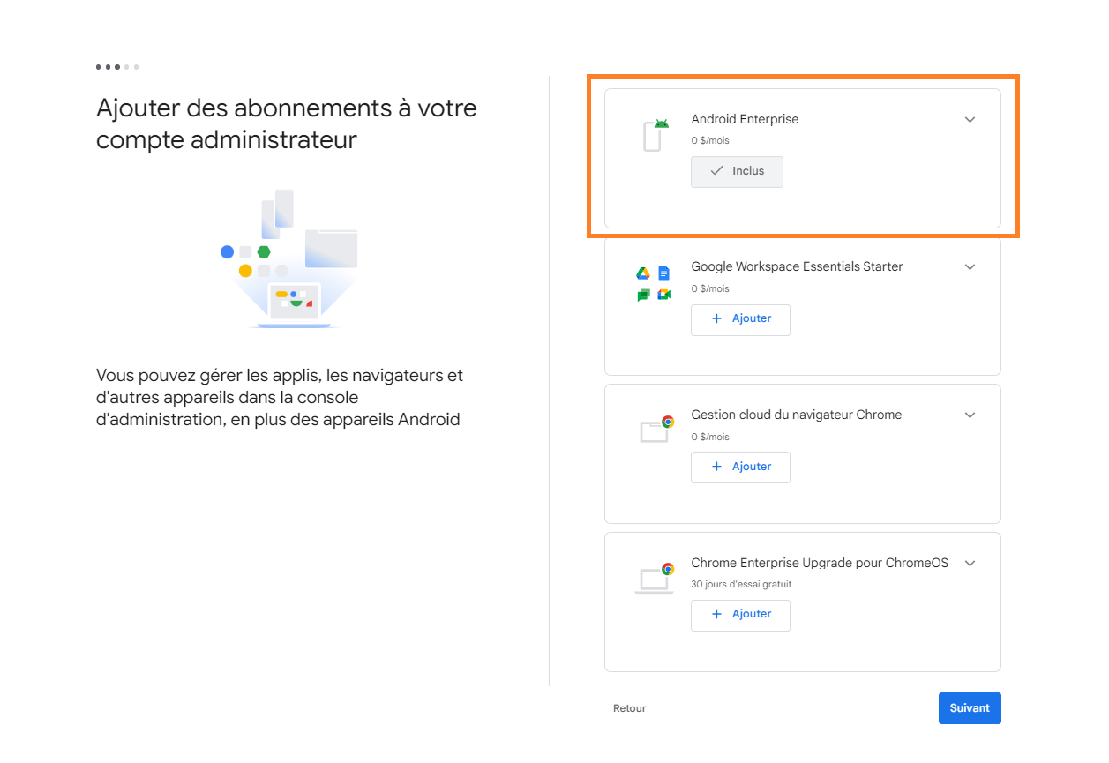Click the ChromeOS laptop icon
Image resolution: width=1109 pixels, height=763 pixels.
click(655, 578)
